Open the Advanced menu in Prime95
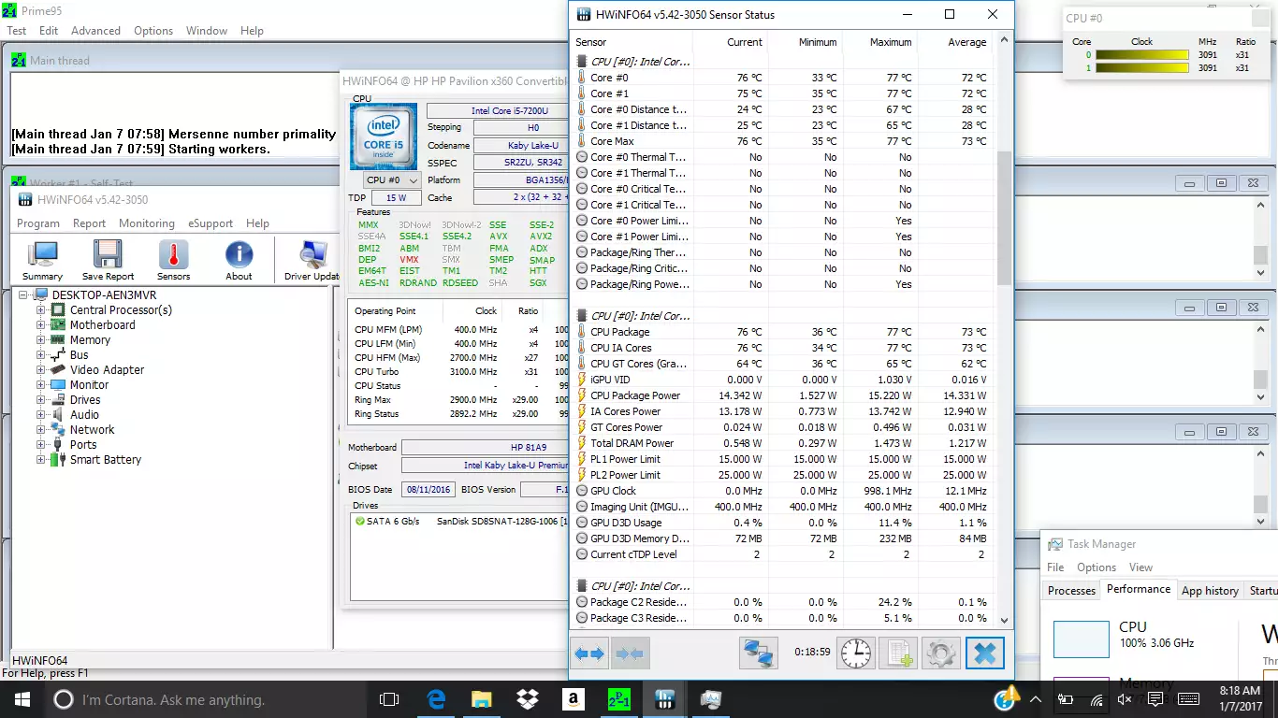Viewport: 1278px width, 718px height. click(x=95, y=31)
